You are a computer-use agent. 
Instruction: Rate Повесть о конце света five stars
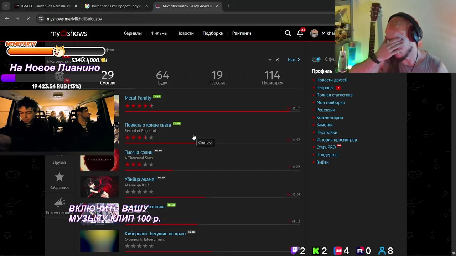coord(151,138)
